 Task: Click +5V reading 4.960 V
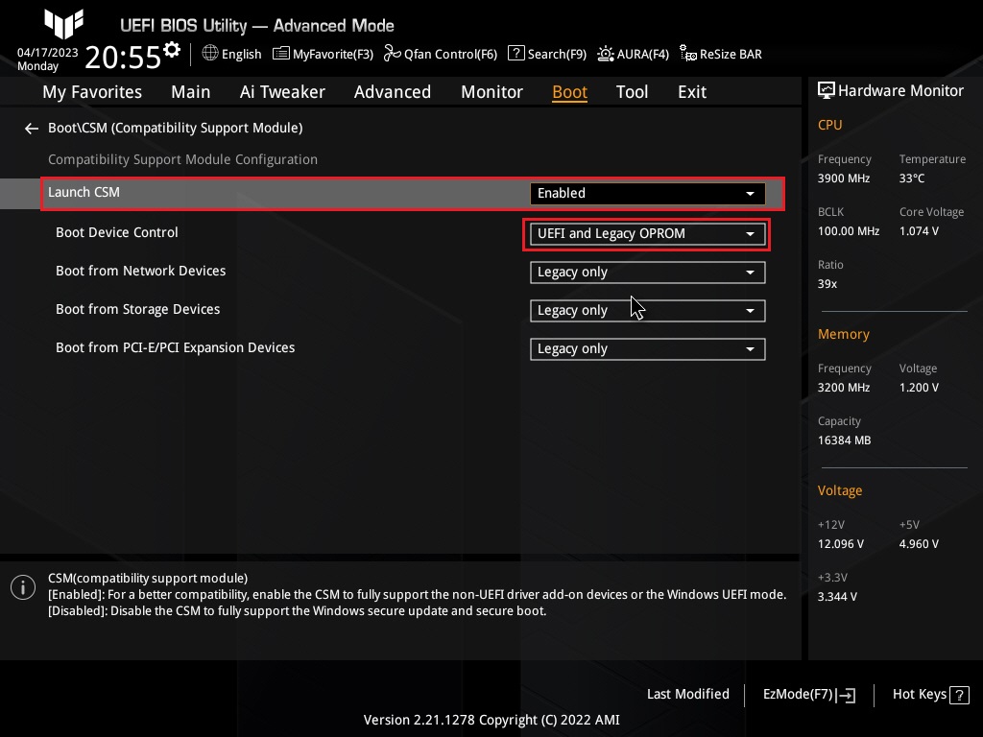919,544
